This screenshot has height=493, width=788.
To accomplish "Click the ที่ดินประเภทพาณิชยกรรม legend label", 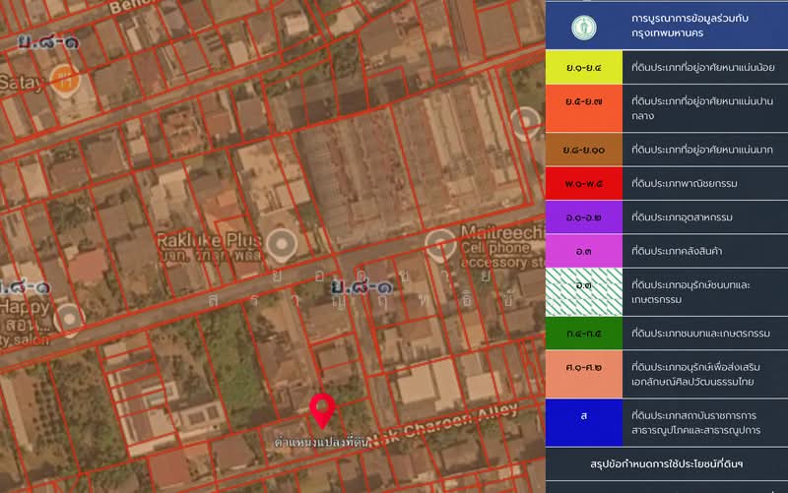I will coord(685,183).
